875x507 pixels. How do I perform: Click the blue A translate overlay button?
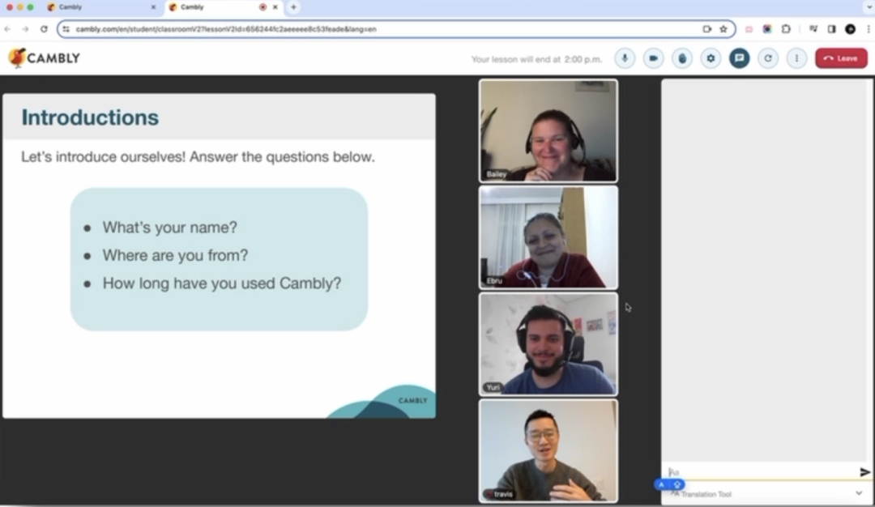click(x=662, y=484)
